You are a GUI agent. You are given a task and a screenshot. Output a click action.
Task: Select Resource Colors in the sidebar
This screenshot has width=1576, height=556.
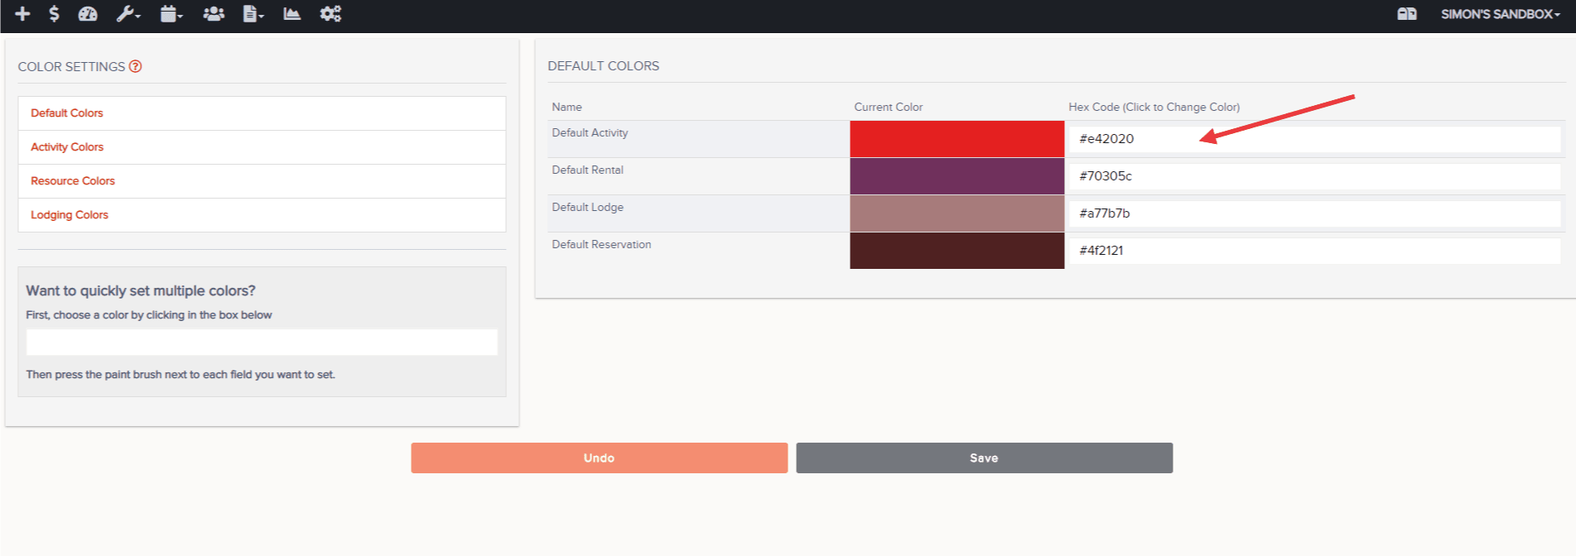pyautogui.click(x=73, y=181)
